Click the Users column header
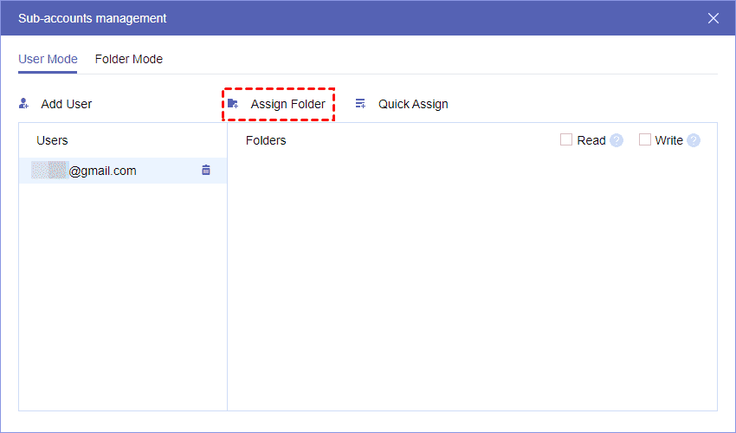736x433 pixels. [x=52, y=140]
